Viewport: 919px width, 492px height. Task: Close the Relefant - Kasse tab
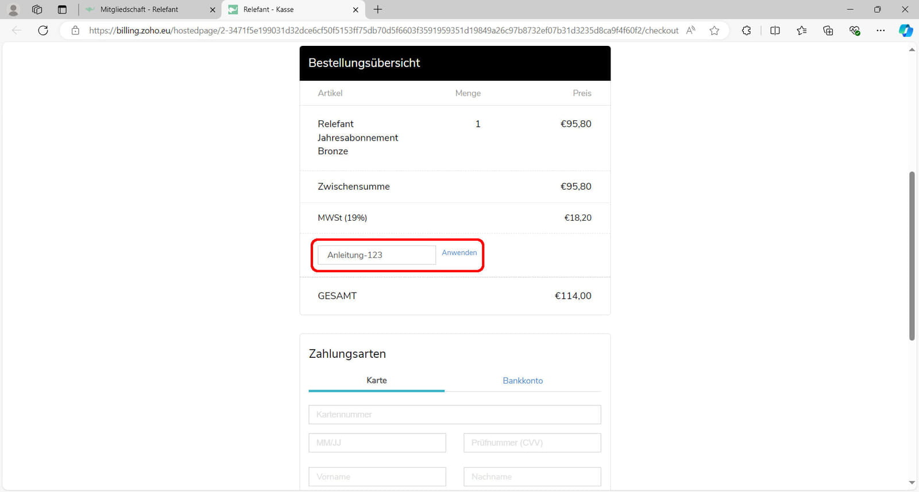pyautogui.click(x=356, y=10)
